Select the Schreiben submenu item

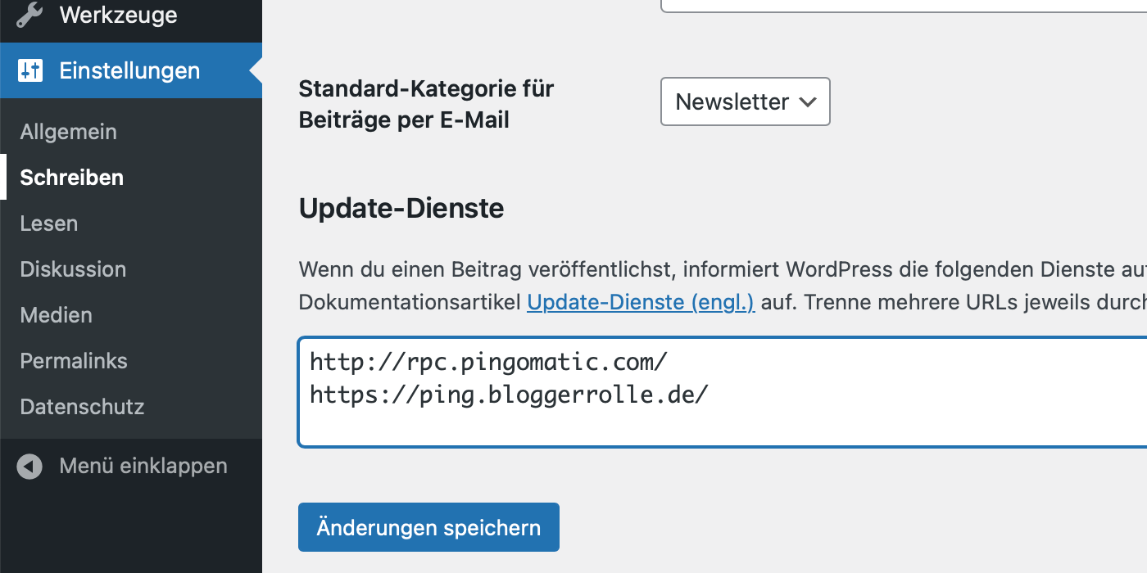72,178
